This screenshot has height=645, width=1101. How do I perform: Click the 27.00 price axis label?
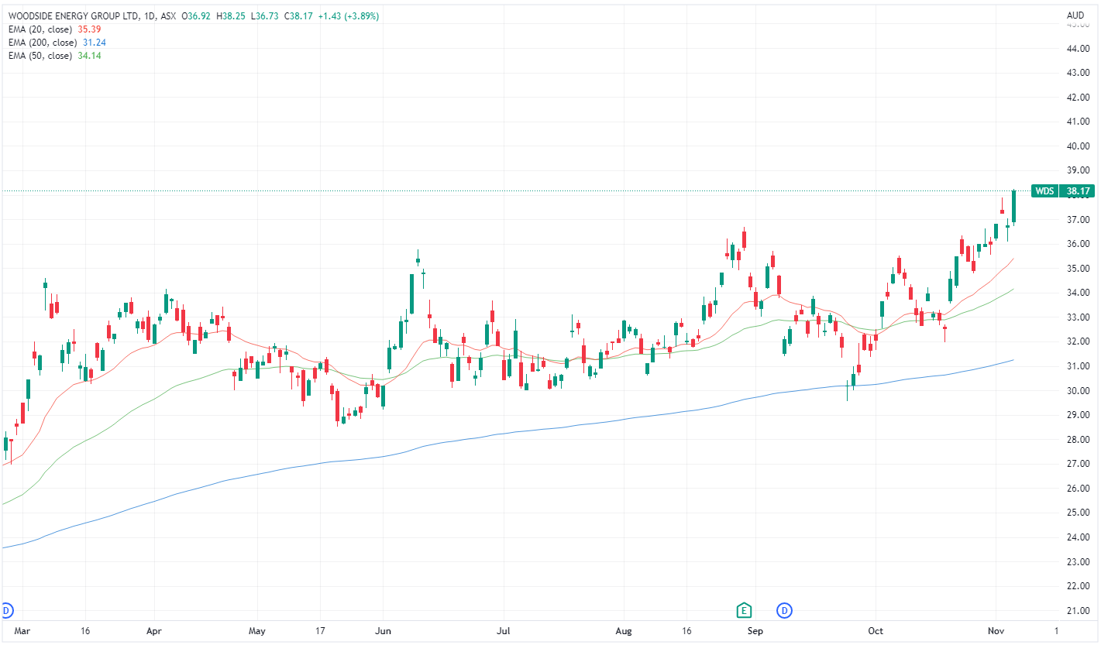[x=1079, y=464]
